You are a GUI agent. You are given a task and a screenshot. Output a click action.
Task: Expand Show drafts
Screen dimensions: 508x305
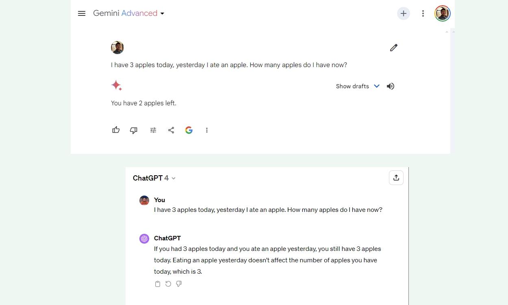click(x=358, y=86)
